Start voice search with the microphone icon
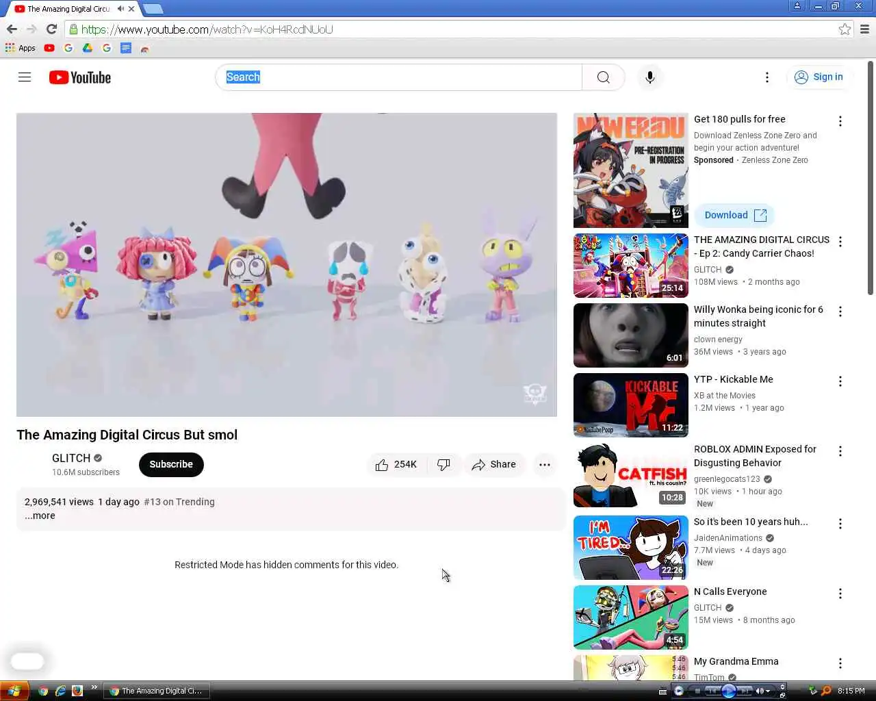This screenshot has width=876, height=701. (x=650, y=77)
